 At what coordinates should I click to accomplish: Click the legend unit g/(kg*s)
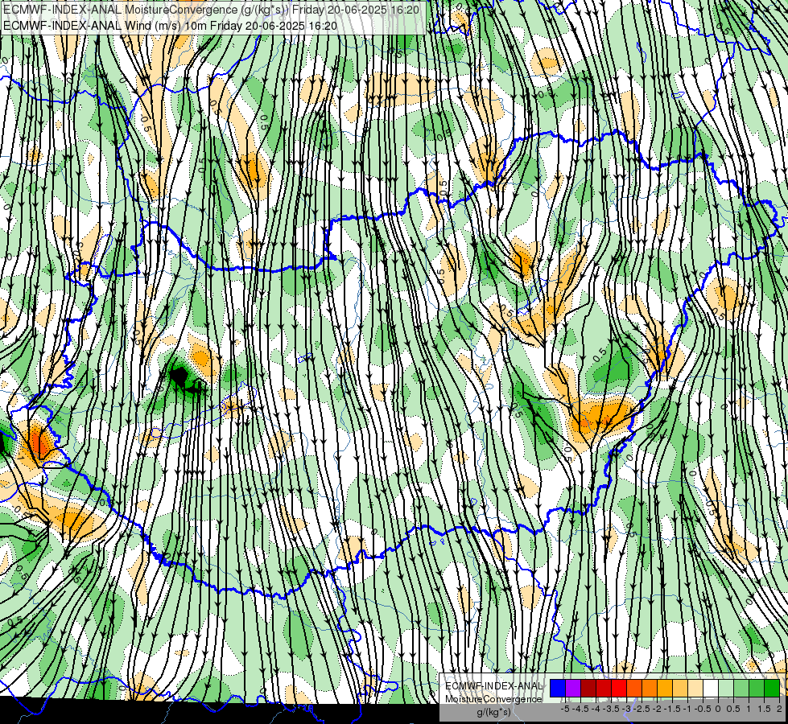pos(493,712)
